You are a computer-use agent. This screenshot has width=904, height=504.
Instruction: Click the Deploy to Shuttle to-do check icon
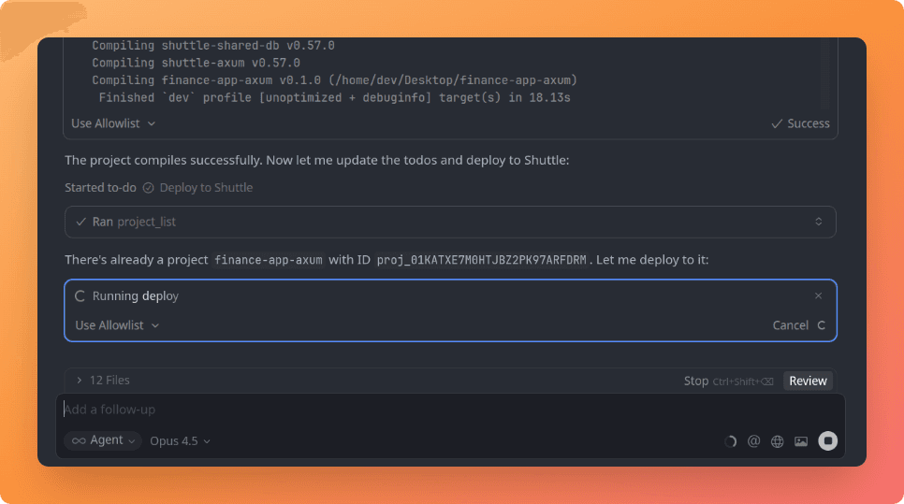tap(148, 188)
